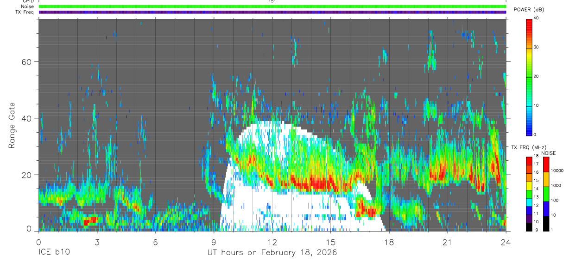The width and height of the screenshot is (569, 262).
Task: Pick the cyan 12–13 MHz frequency swatch
Action: tap(529, 202)
